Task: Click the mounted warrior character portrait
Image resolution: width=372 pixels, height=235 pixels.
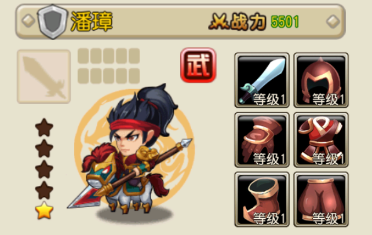Action: click(133, 152)
